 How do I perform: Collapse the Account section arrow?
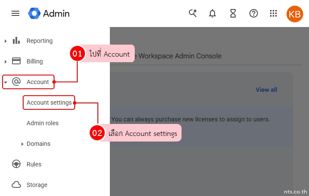click(x=6, y=82)
